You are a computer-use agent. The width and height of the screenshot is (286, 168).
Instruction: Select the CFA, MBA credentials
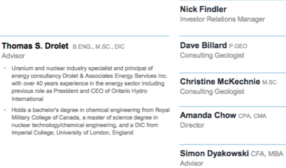point(267,154)
